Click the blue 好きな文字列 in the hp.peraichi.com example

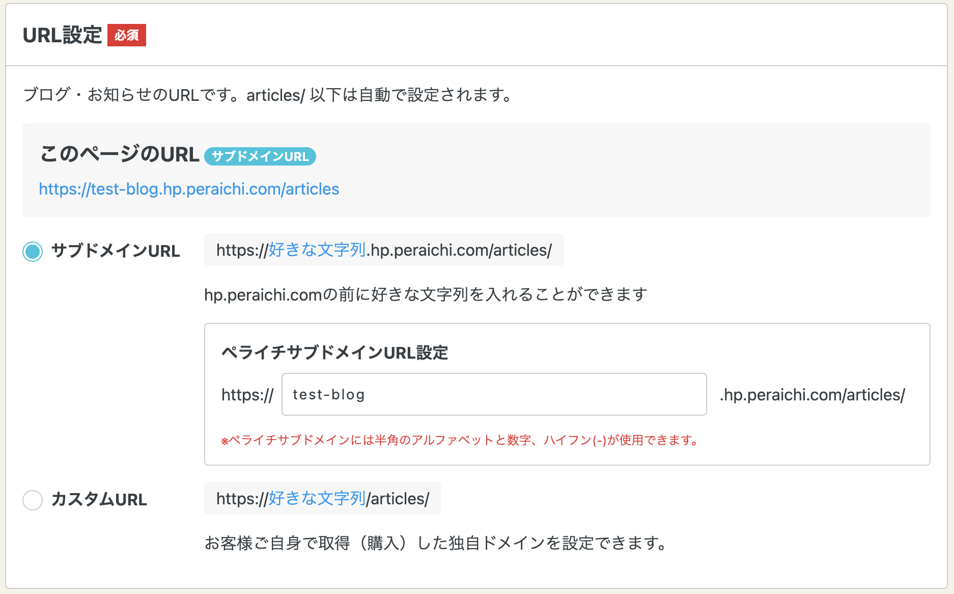point(317,250)
